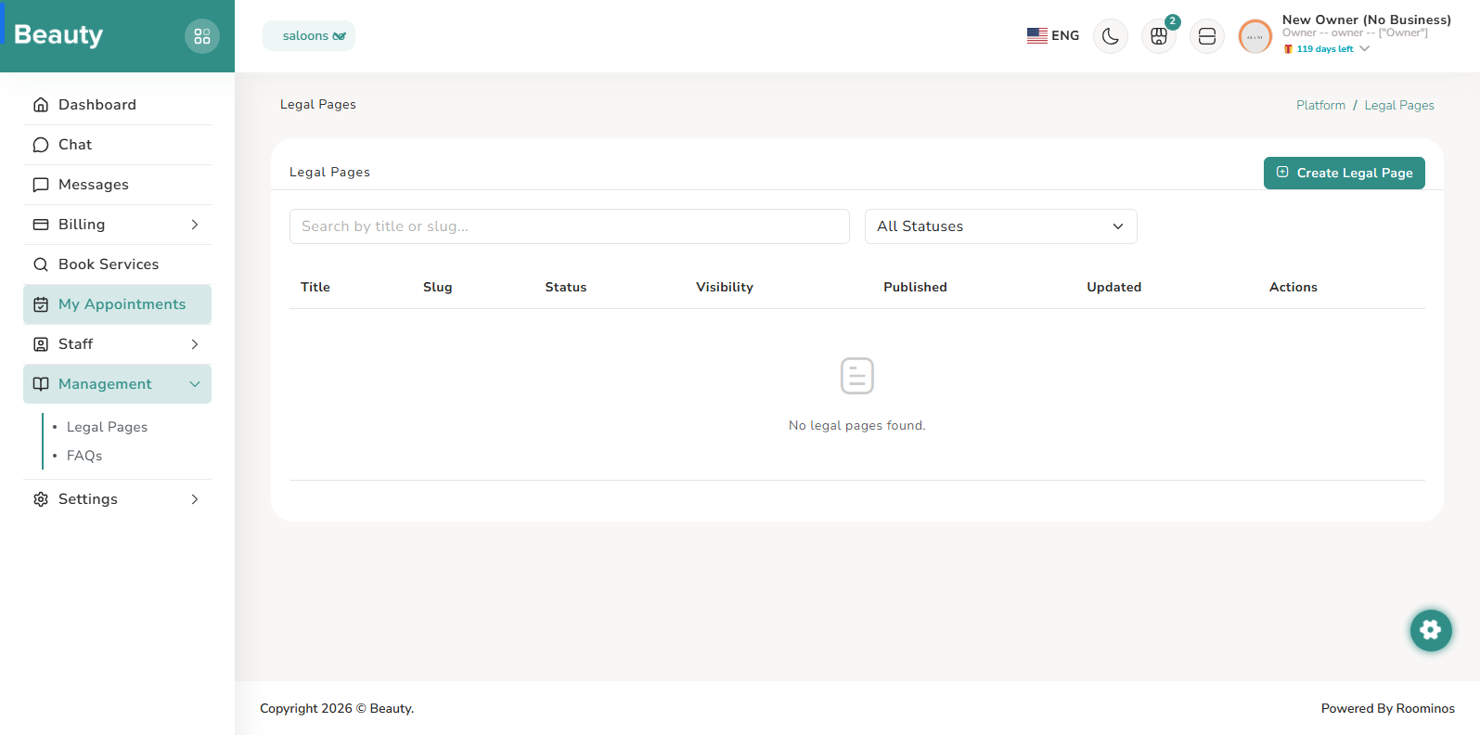Click the plus icon on Create Legal Page
This screenshot has width=1480, height=735.
point(1282,172)
